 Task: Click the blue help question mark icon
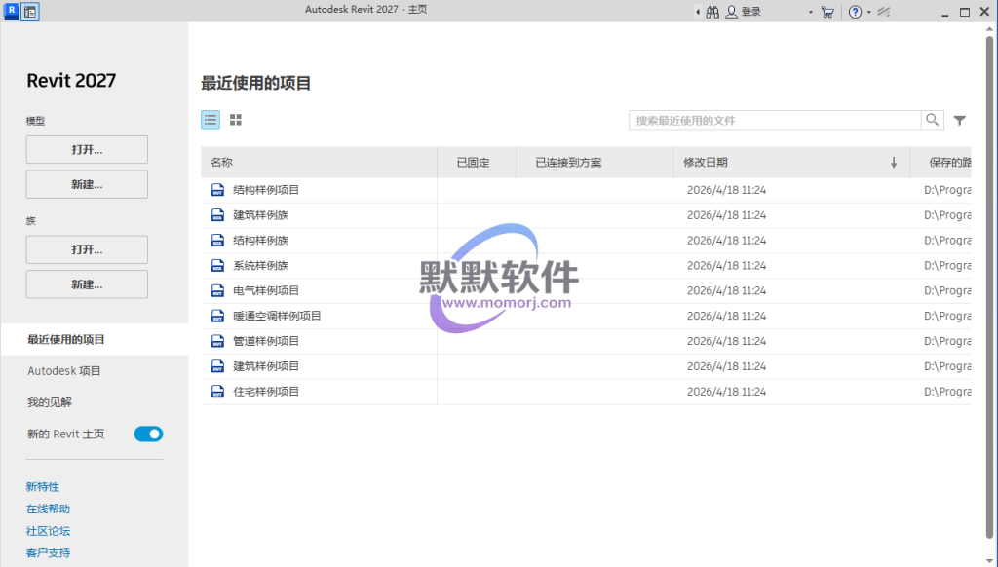[x=855, y=12]
